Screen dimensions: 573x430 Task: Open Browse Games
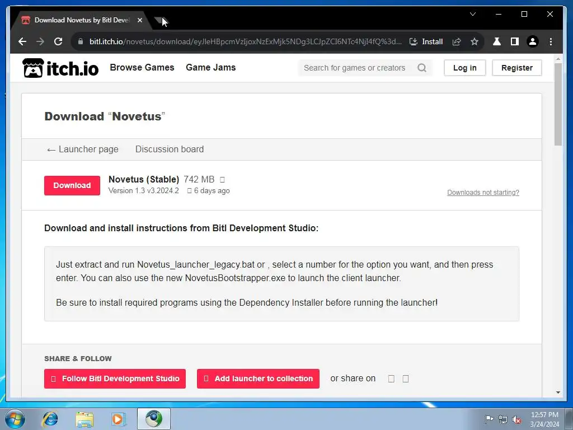pos(142,68)
